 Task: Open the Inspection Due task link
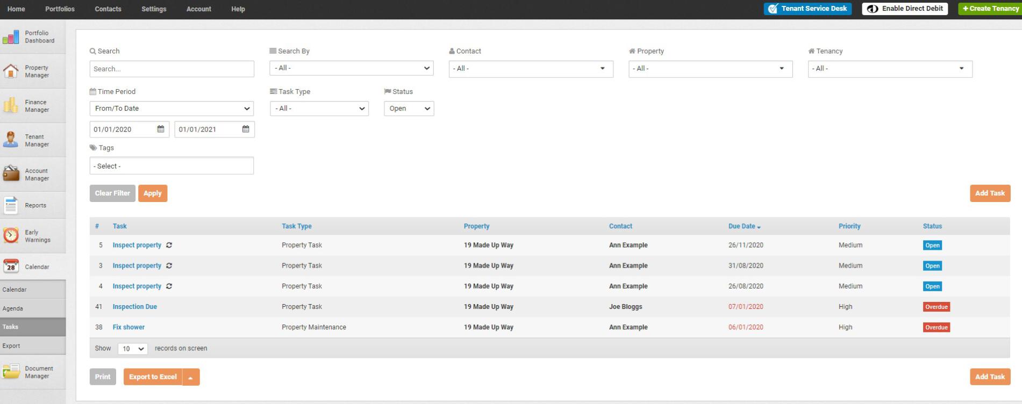[135, 307]
